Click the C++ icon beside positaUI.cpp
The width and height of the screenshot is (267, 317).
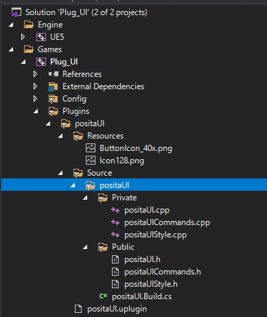115,210
